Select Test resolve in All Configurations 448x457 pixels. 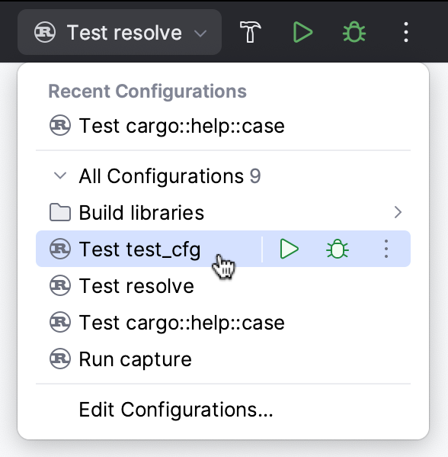pos(223,285)
